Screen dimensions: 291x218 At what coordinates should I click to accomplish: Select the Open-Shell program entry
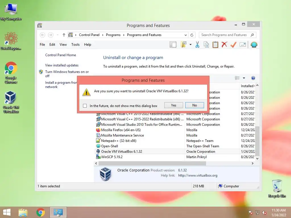[x=175, y=146]
